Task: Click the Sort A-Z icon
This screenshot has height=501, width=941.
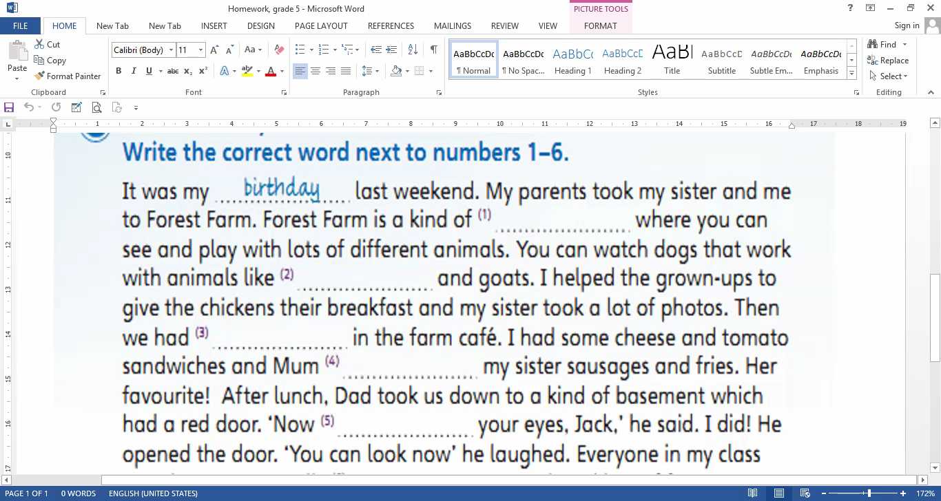Action: tap(413, 50)
